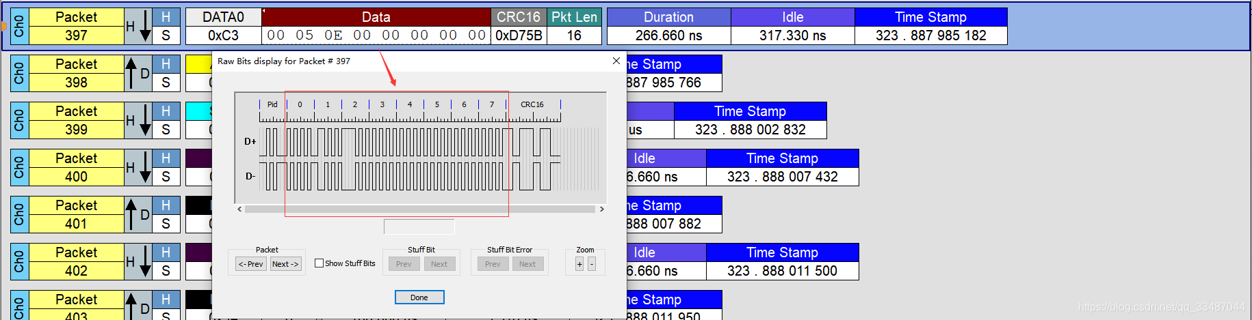This screenshot has height=320, width=1252.
Task: Go to the next packet with Next ->
Action: coord(285,264)
